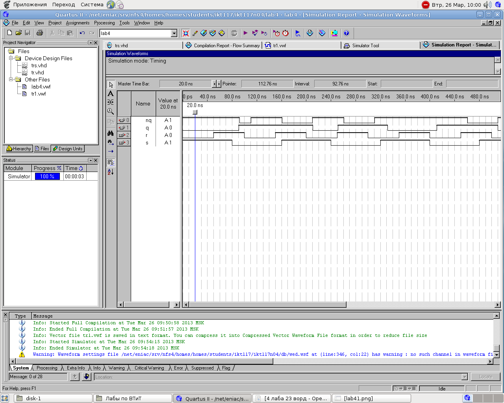Open the Help question mark icon
Screen dimensions: 504x403
[x=346, y=33]
